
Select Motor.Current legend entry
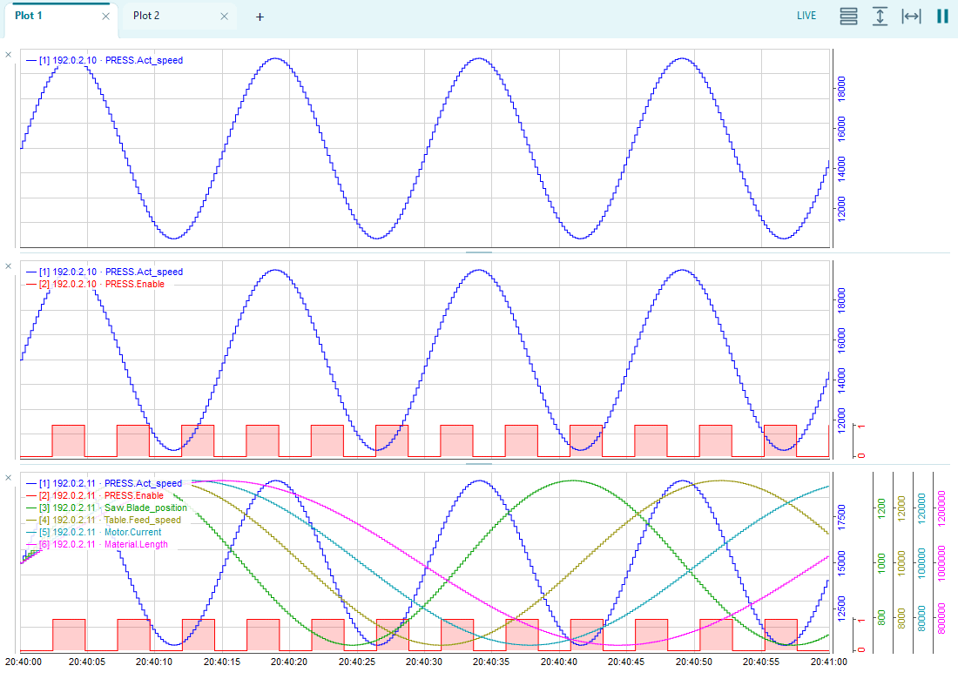coord(93,533)
